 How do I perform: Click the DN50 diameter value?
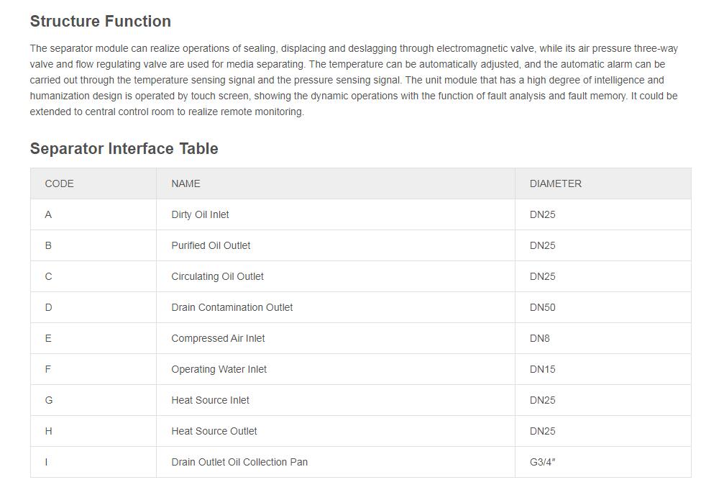(x=543, y=307)
